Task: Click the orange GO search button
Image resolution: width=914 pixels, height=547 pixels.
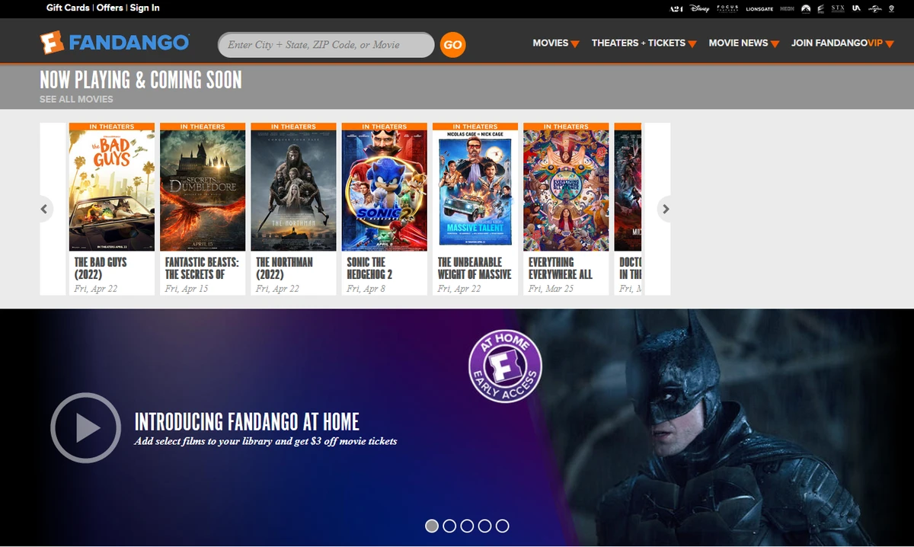Action: tap(452, 44)
